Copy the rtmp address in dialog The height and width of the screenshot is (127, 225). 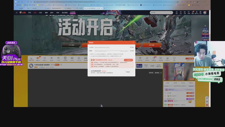pyautogui.click(x=132, y=47)
